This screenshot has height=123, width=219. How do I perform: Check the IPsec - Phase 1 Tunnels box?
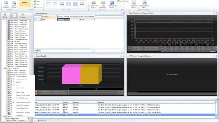click(x=7, y=31)
